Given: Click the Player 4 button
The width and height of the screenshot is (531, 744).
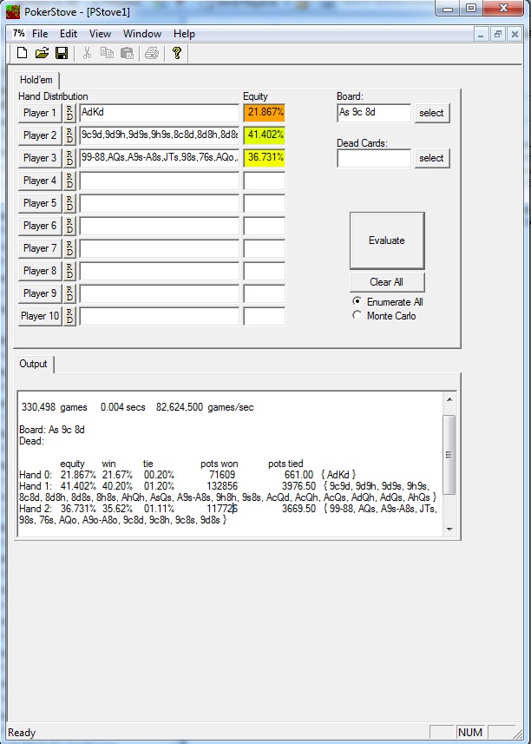Looking at the screenshot, I should [x=40, y=181].
